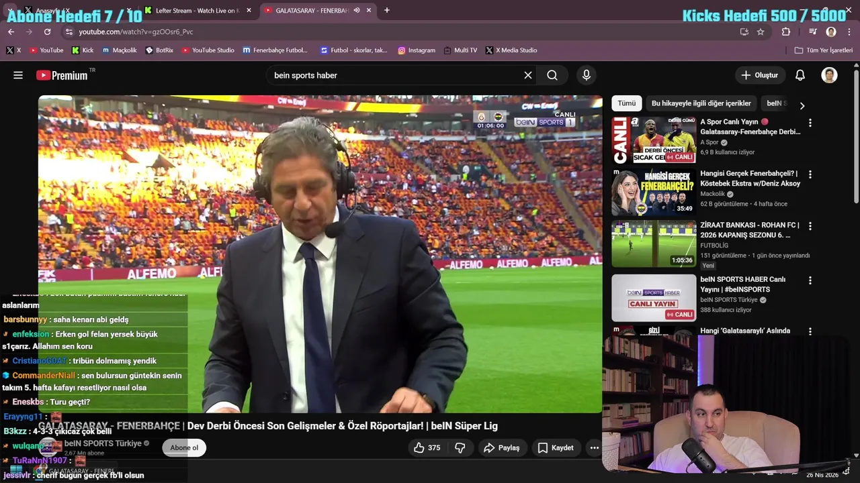860x483 pixels.
Task: Select Bu hikayeyle ilgili diğer içerikler chip
Action: [x=701, y=103]
